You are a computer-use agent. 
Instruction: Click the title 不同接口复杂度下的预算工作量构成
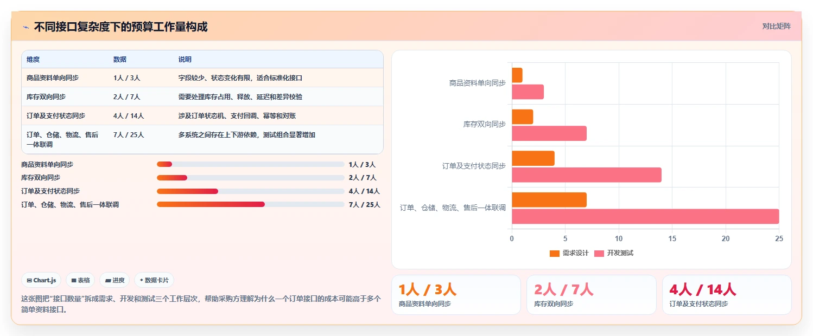(120, 27)
